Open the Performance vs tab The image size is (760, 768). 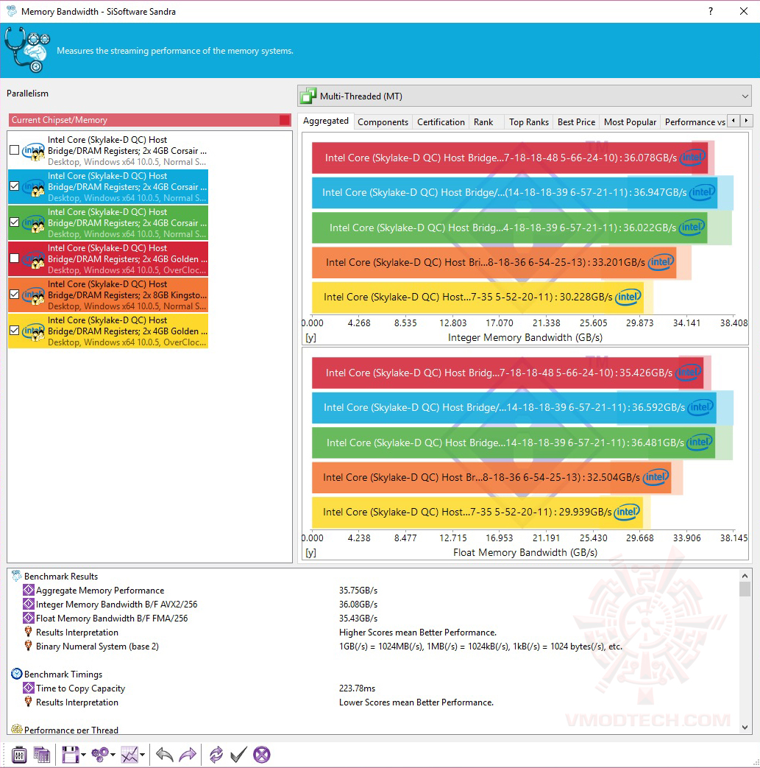pos(695,122)
